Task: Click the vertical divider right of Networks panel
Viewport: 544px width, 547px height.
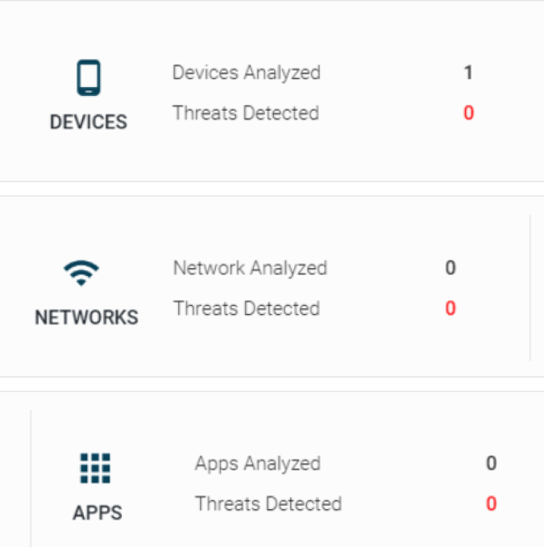Action: (529, 286)
